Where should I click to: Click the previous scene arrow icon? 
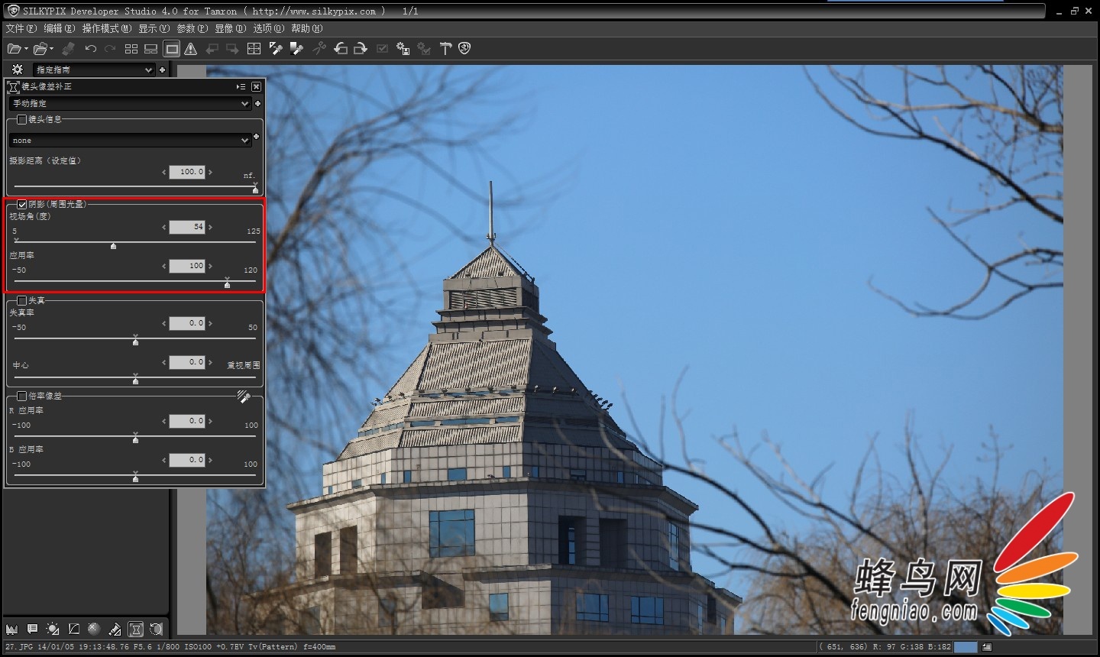(212, 49)
